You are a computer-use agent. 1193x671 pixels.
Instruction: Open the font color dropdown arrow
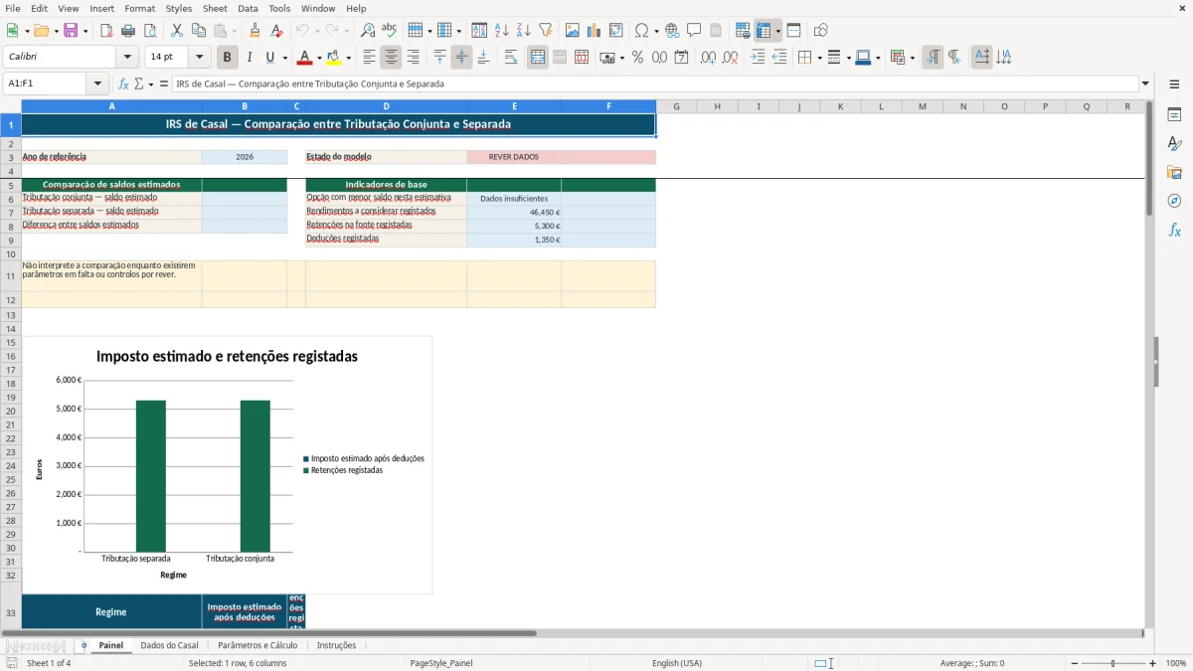coord(319,58)
